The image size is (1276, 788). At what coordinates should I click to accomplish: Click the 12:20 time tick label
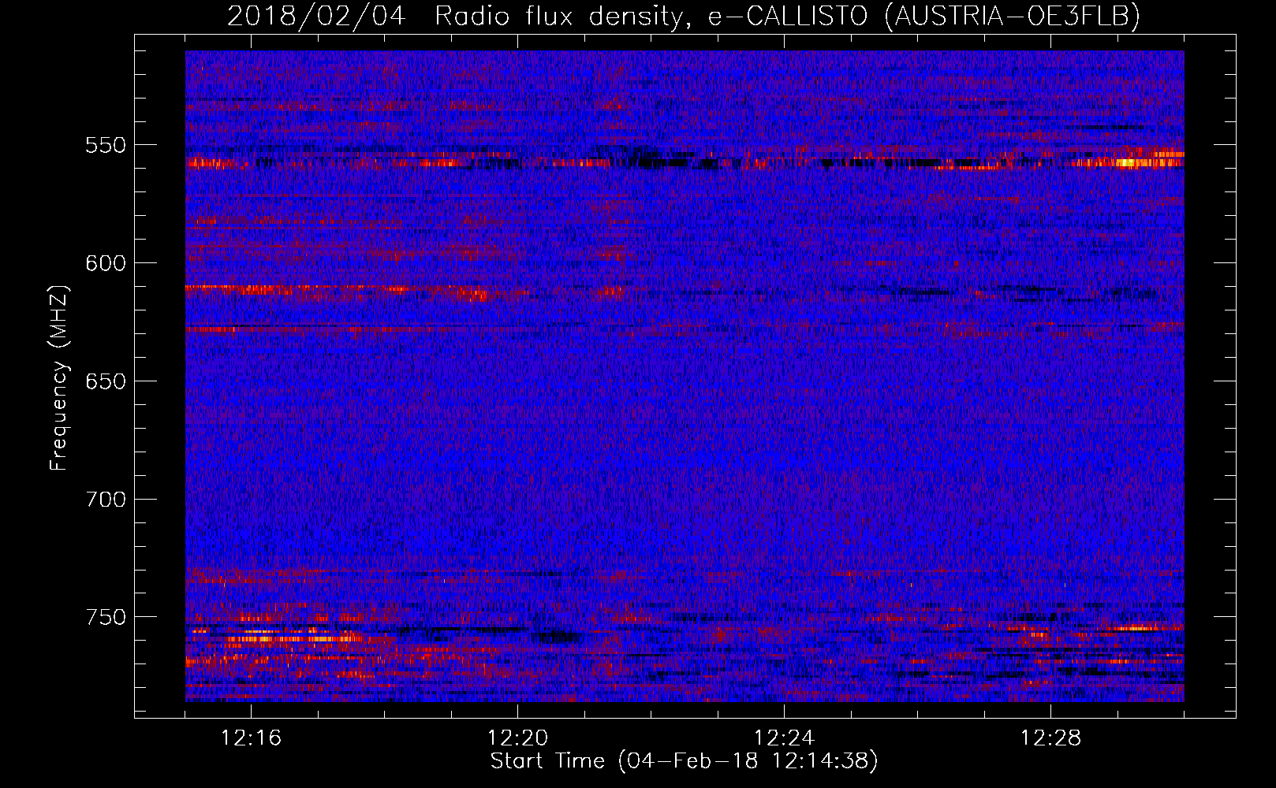[x=518, y=738]
